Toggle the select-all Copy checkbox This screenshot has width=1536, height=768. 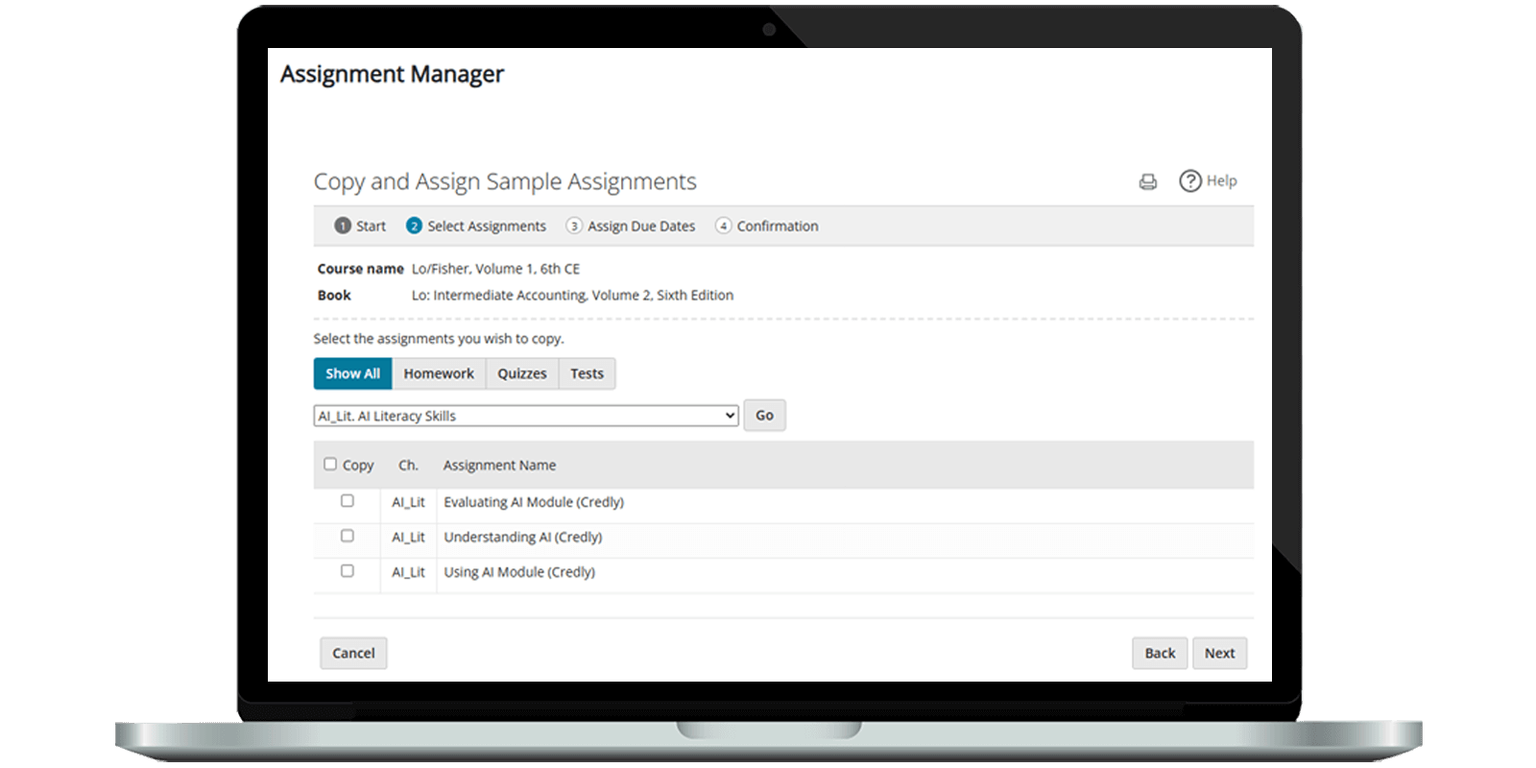click(x=330, y=464)
